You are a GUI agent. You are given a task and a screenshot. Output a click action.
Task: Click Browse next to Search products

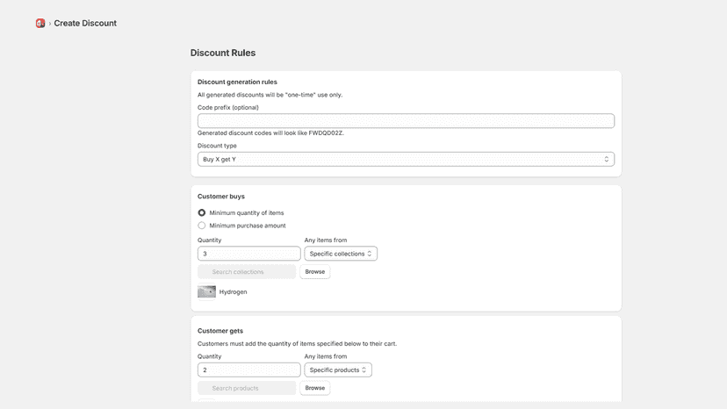[315, 388]
